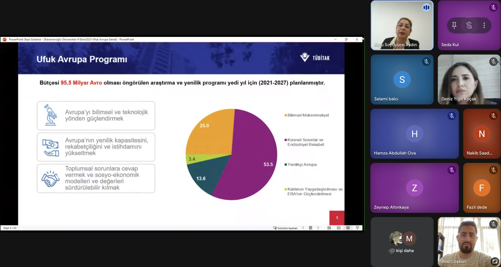Image resolution: width=501 pixels, height=267 pixels.
Task: Click the crossed-out icon on Seda Kul's tile
Action: pos(469,25)
